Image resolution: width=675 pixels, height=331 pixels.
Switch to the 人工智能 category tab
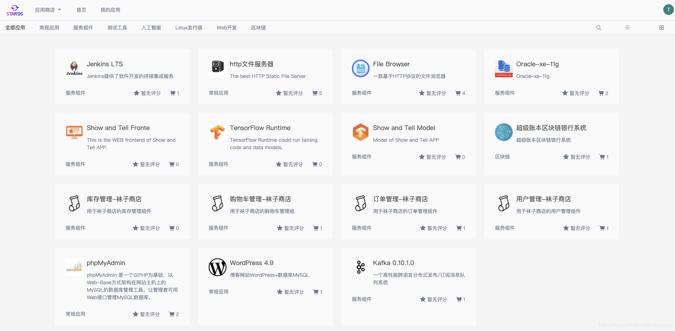(x=151, y=27)
